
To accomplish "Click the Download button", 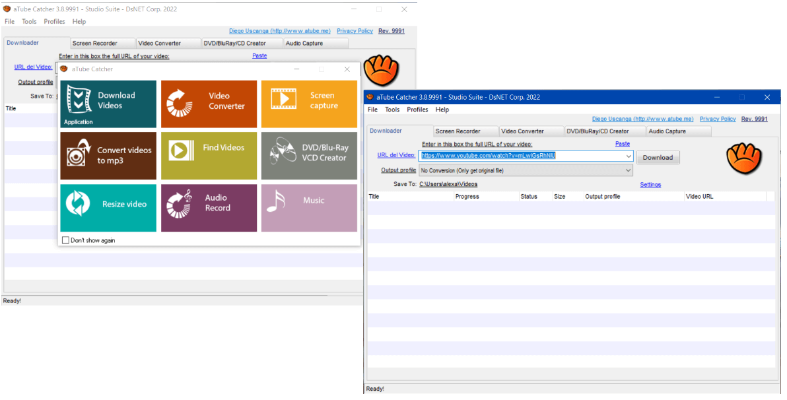I will pyautogui.click(x=658, y=157).
